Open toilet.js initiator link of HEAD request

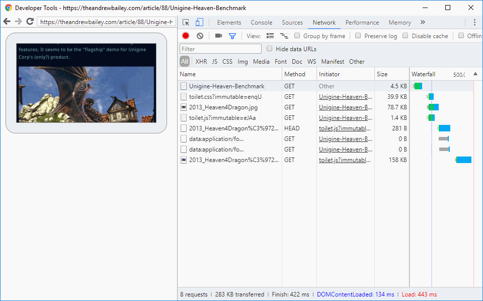[x=345, y=128]
